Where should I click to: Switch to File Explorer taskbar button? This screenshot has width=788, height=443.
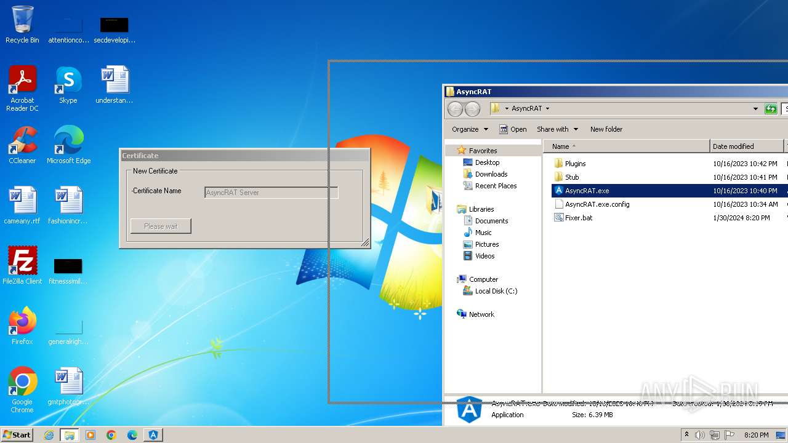(x=70, y=435)
